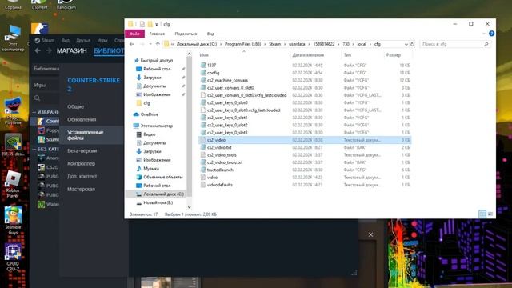Open Stumble Guys desktop icon
512x288 pixels.
coord(13,221)
